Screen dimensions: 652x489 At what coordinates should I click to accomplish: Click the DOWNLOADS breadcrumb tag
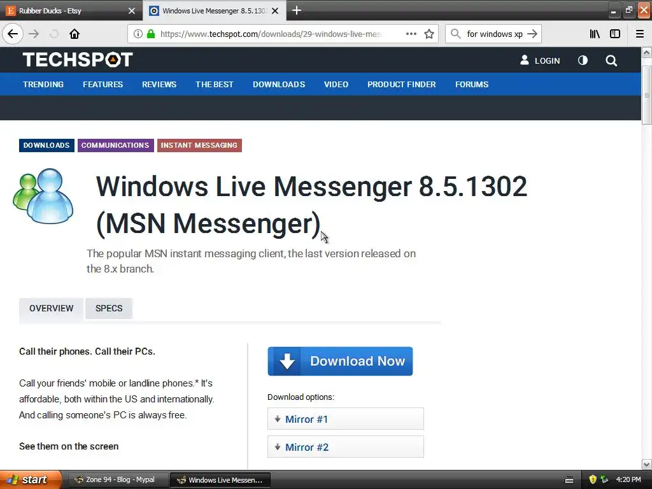(46, 146)
